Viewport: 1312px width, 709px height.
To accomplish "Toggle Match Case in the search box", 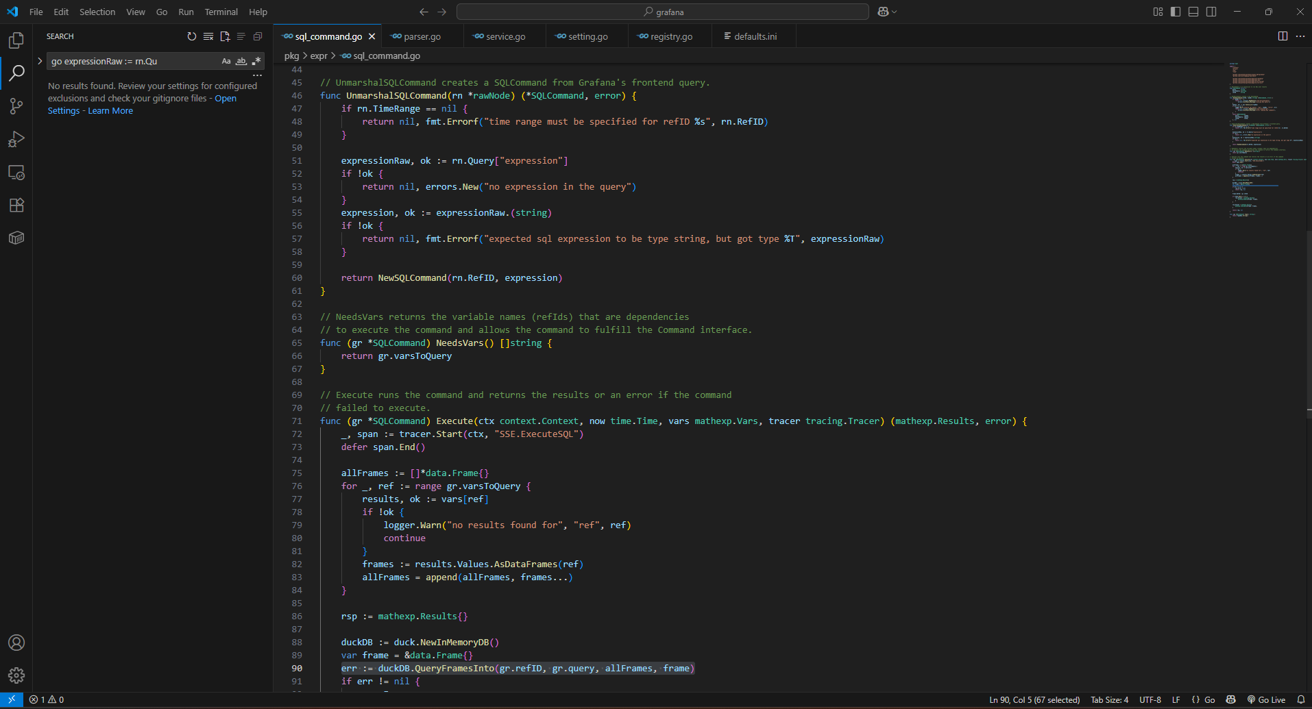I will click(x=226, y=61).
